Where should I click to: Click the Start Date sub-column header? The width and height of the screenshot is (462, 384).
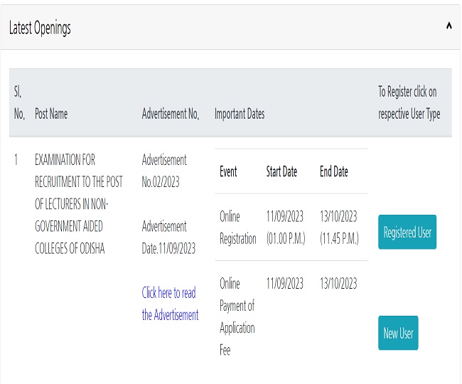(x=281, y=172)
